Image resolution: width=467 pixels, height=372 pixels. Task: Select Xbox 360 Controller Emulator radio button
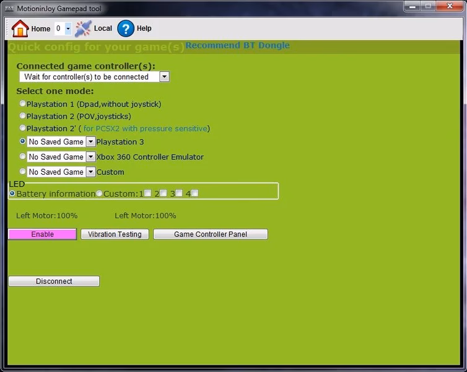23,156
